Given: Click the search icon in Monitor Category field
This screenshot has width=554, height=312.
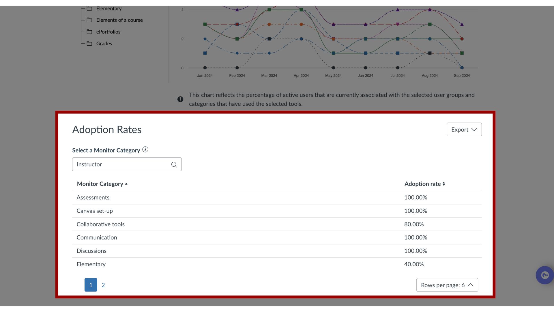Looking at the screenshot, I should pyautogui.click(x=174, y=164).
